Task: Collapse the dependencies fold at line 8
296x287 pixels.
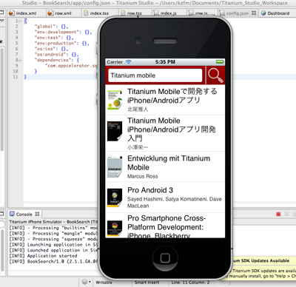Action: click(x=20, y=60)
